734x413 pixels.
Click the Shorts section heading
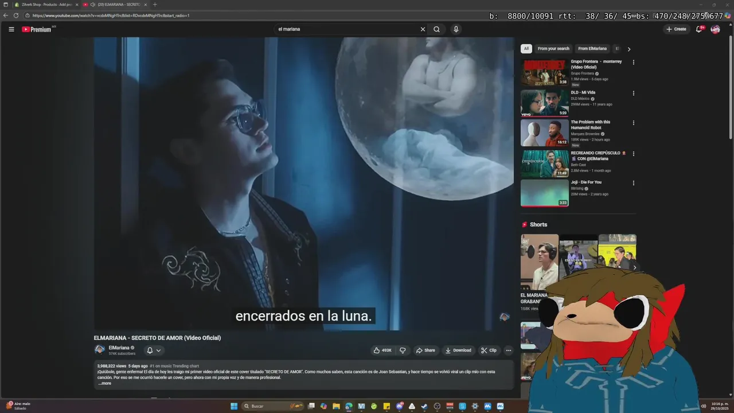pyautogui.click(x=538, y=225)
